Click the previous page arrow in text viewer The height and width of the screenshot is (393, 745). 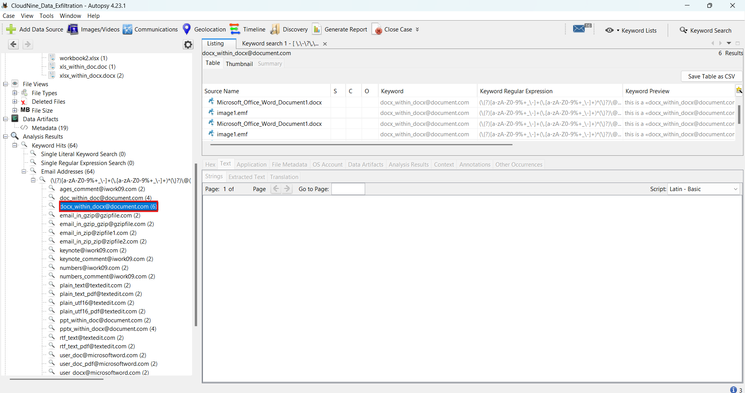[x=276, y=189]
